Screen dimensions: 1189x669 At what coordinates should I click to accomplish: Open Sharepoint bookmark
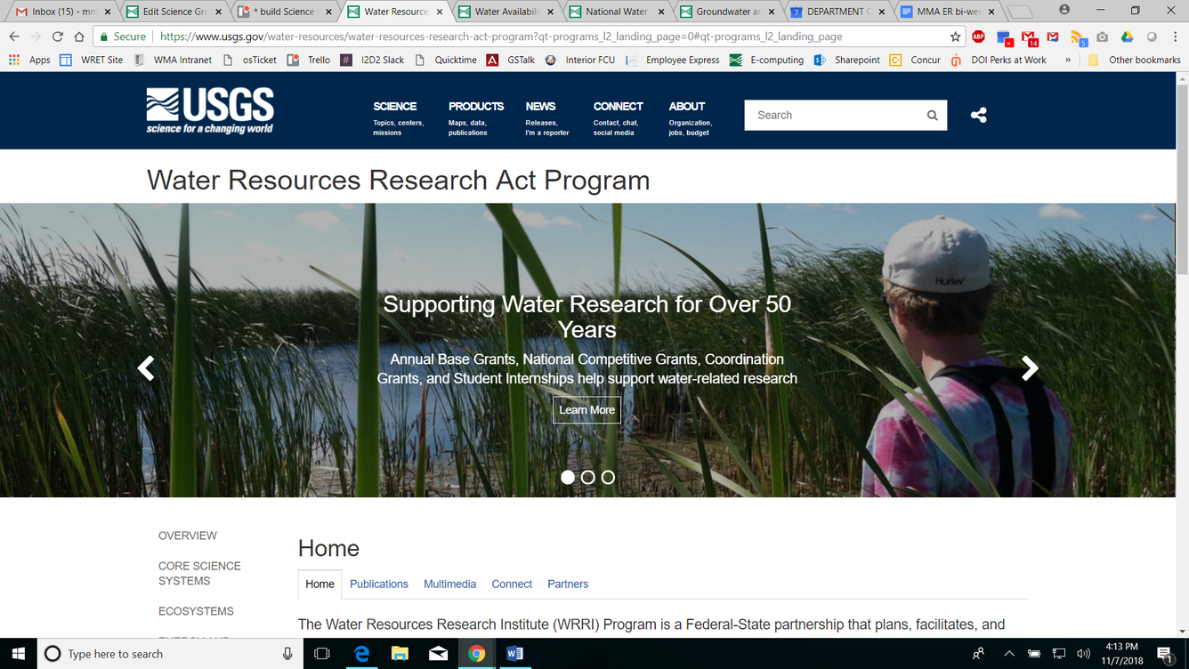pos(846,60)
